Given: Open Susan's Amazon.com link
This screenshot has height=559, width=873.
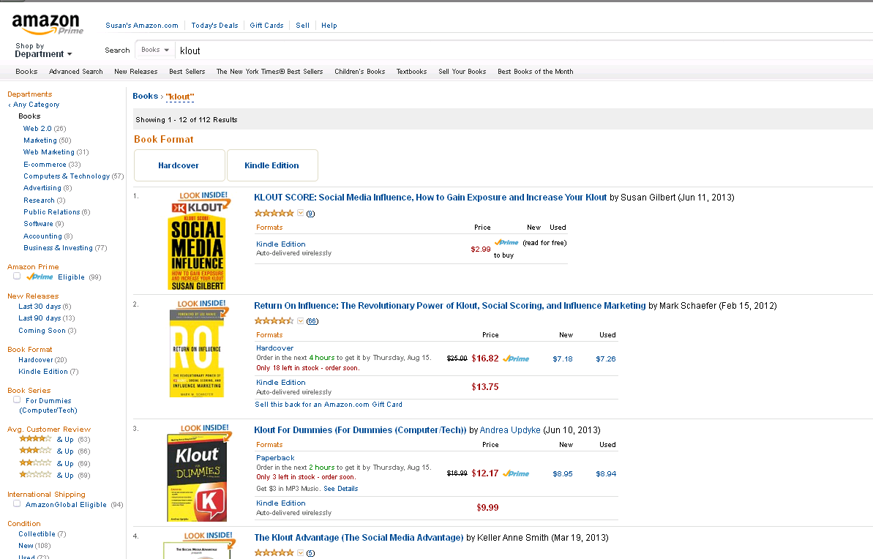Looking at the screenshot, I should tap(142, 26).
